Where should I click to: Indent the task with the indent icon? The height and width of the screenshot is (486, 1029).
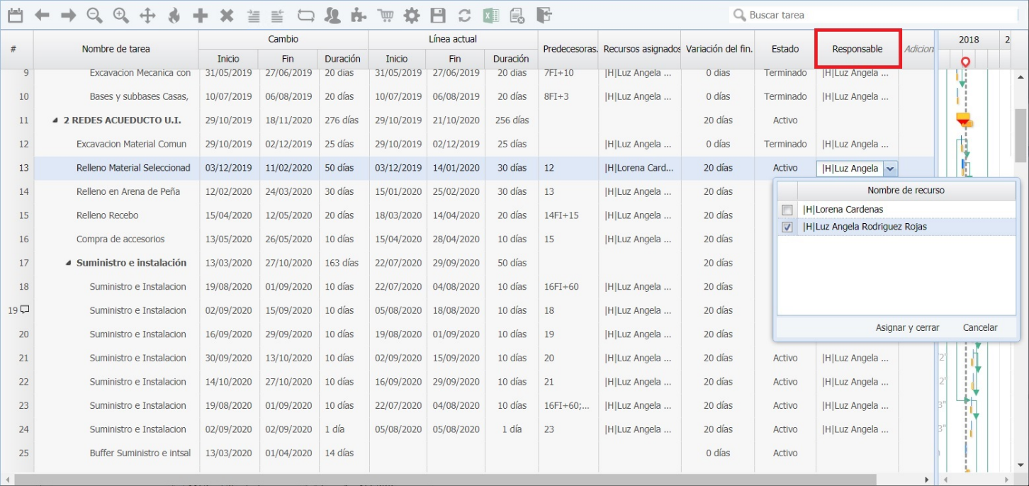tap(253, 16)
